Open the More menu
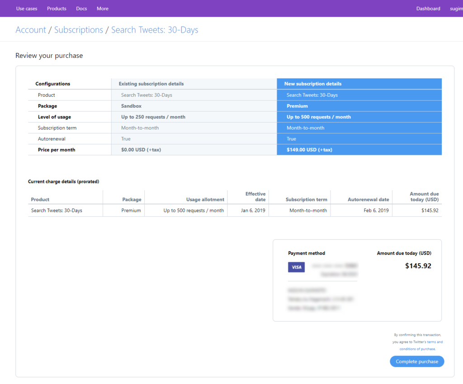This screenshot has width=463, height=384. (x=103, y=9)
